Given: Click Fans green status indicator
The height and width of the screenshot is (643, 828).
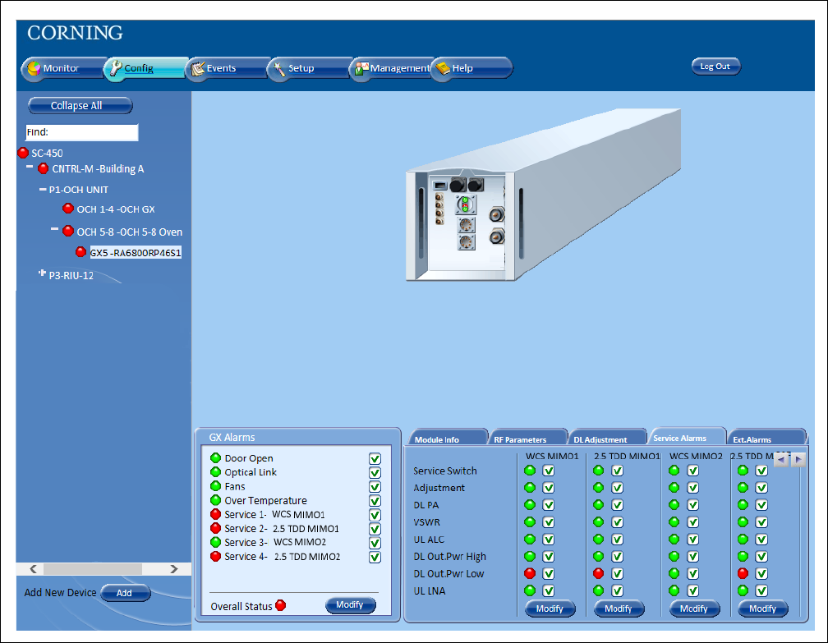Looking at the screenshot, I should 215,485.
